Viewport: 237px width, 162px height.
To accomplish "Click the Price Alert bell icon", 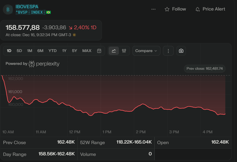I will click(198, 9).
